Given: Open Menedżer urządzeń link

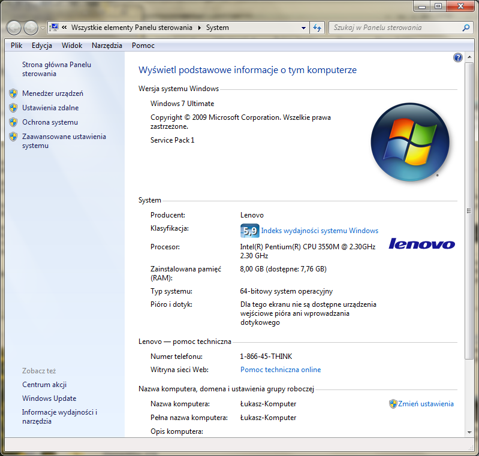Looking at the screenshot, I should click(x=53, y=93).
